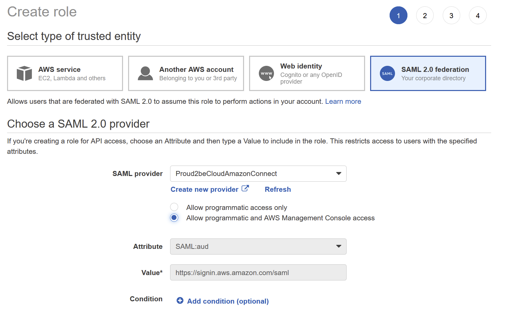The image size is (514, 310).
Task: Expand the Attribute SAML:aud dropdown
Action: [x=258, y=247]
